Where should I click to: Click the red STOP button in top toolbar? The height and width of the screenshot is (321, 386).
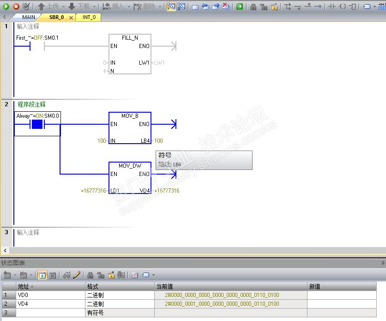(16, 6)
